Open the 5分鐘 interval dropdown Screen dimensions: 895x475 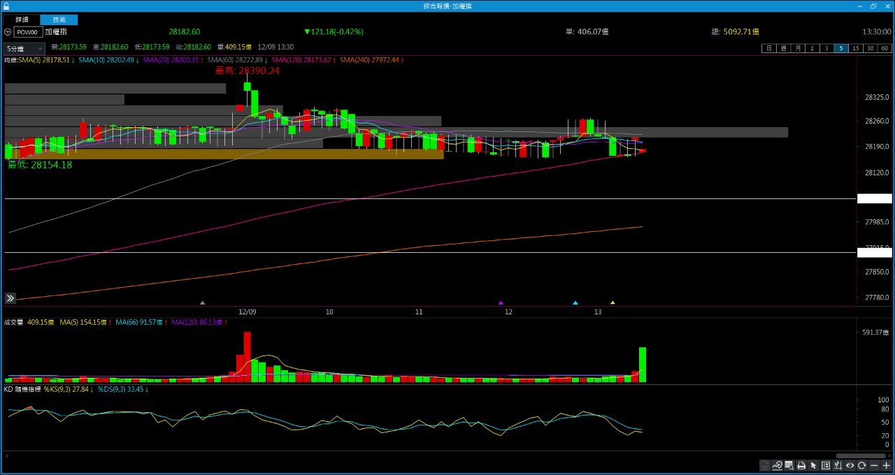tap(24, 49)
